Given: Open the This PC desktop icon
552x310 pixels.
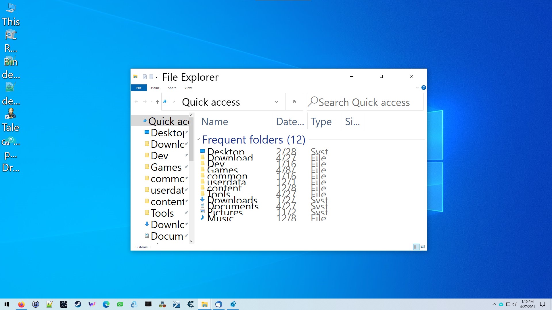Looking at the screenshot, I should [x=11, y=14].
